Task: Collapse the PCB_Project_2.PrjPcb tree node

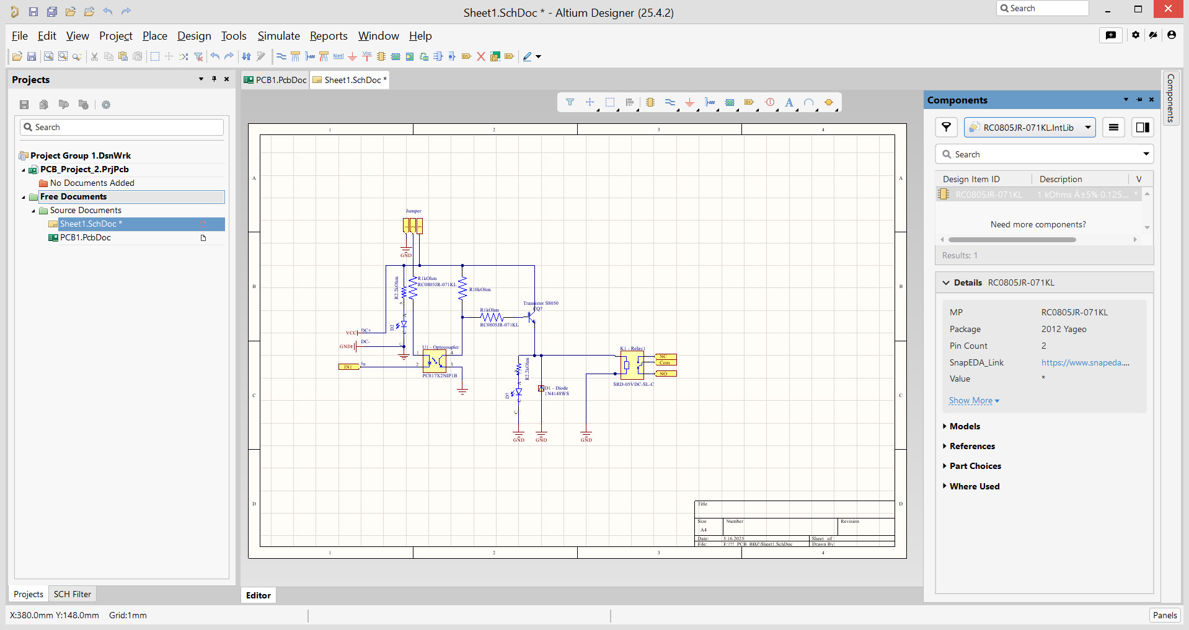Action: point(24,170)
